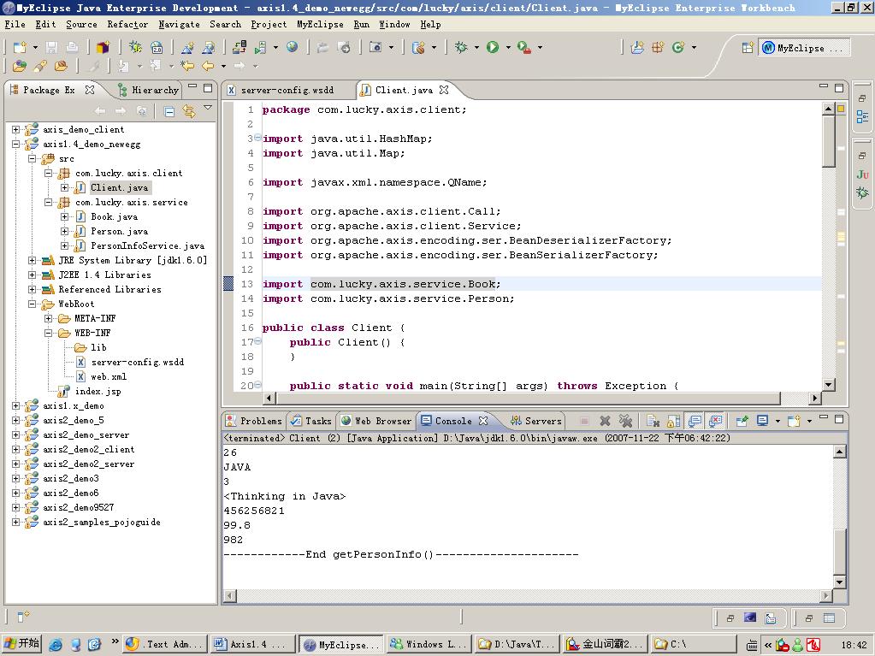Collapse the axis1.4_demo_newegg project
The width and height of the screenshot is (875, 656).
15,144
